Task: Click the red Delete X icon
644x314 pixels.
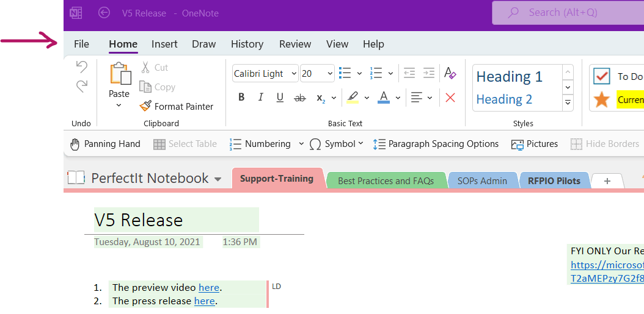Action: click(x=450, y=98)
